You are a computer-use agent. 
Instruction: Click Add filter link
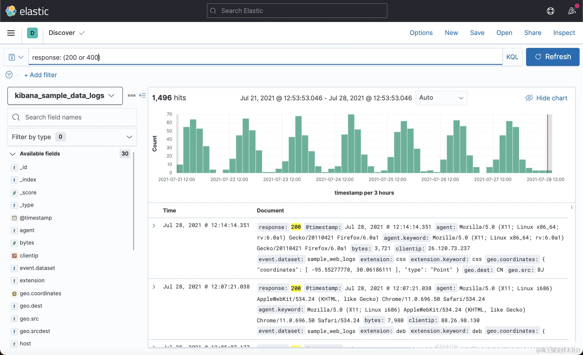click(x=41, y=75)
